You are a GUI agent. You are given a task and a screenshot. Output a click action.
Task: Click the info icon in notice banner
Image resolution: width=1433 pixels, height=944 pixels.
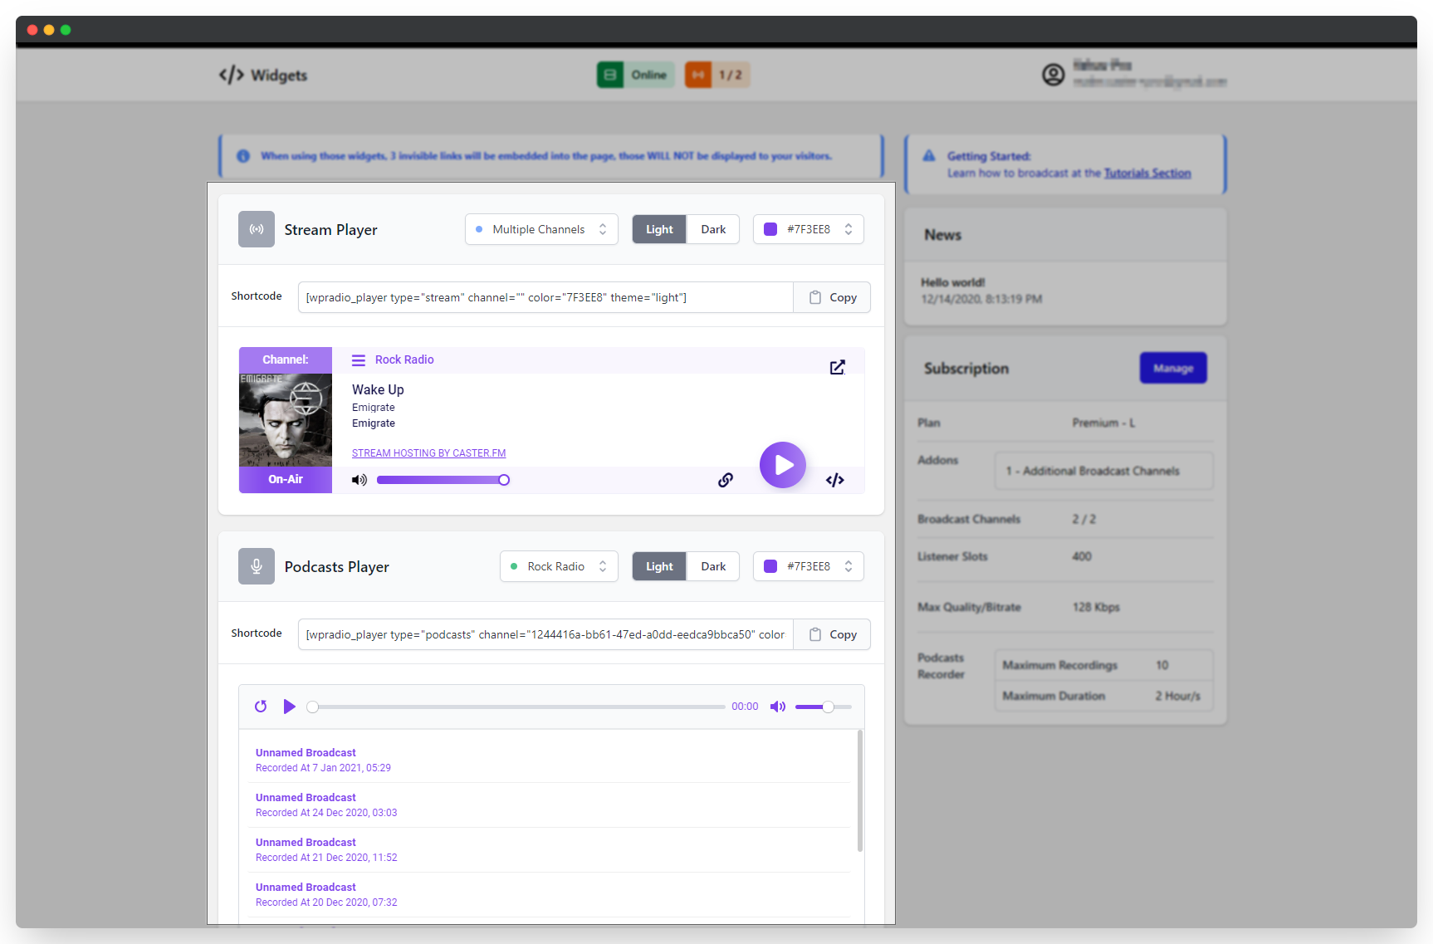[243, 156]
